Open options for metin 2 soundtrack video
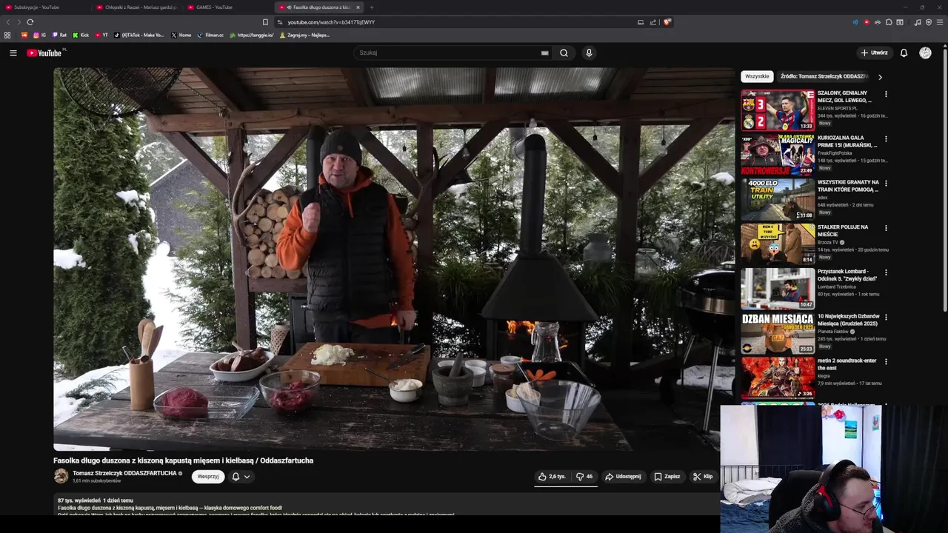The width and height of the screenshot is (948, 533). click(886, 361)
